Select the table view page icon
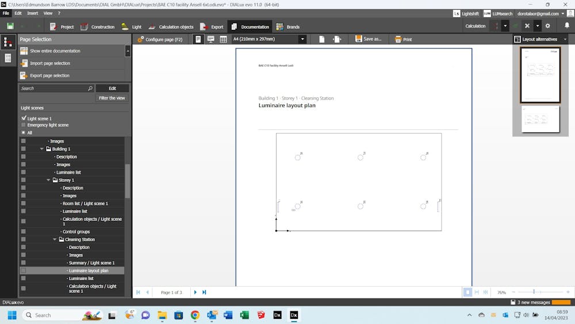This screenshot has width=575, height=324. click(223, 39)
